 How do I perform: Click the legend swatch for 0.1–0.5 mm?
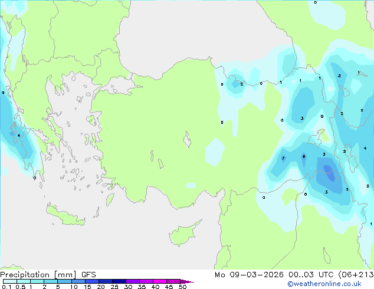[10, 281]
